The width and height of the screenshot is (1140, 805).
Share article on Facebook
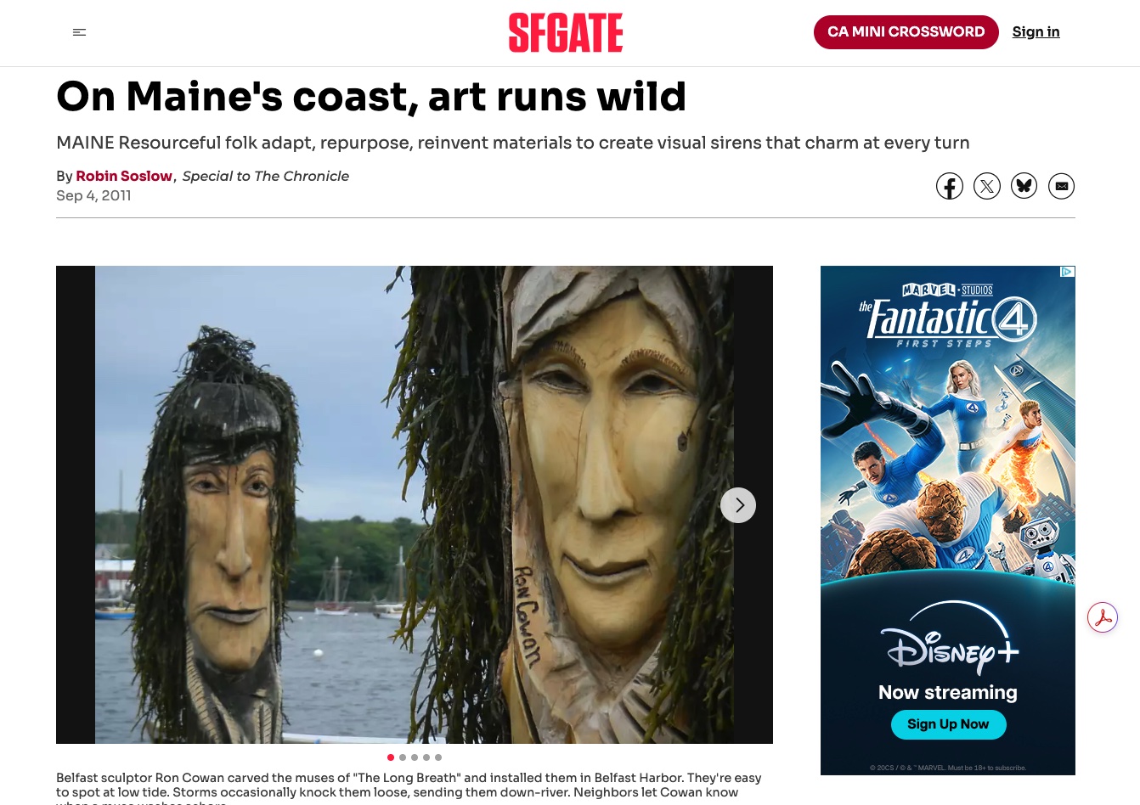point(950,186)
